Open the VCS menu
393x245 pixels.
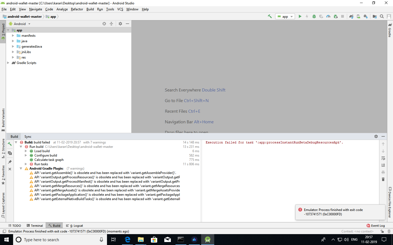coord(120,9)
